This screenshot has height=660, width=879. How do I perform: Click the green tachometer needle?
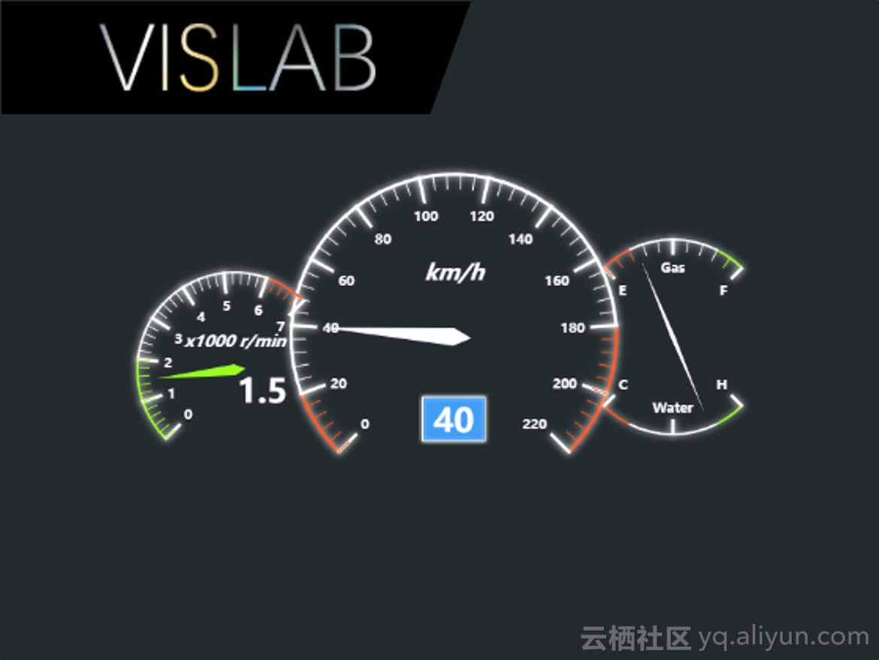203,372
